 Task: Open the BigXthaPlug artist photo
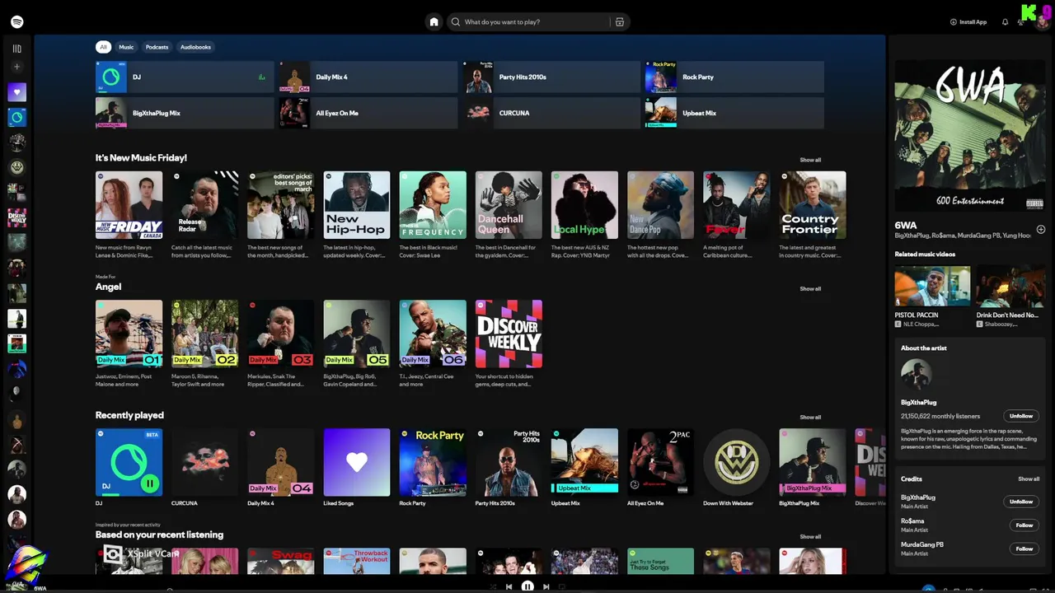pyautogui.click(x=917, y=375)
